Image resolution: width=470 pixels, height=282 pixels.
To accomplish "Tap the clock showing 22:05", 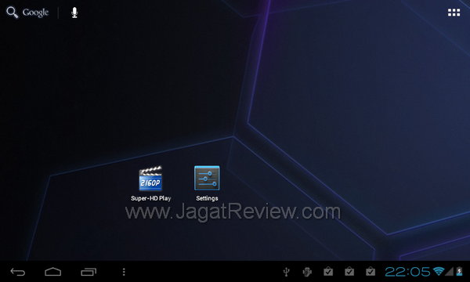I will (407, 272).
